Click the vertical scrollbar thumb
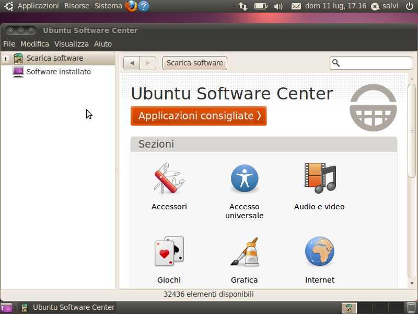The image size is (418, 314). (x=412, y=131)
